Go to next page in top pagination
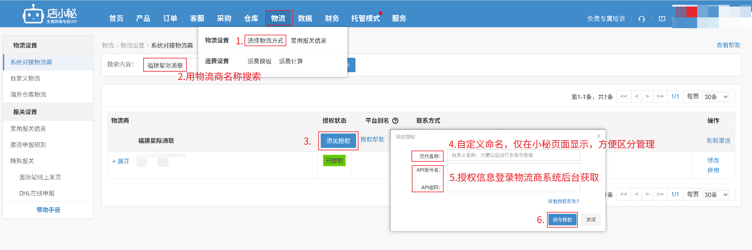 (x=647, y=96)
